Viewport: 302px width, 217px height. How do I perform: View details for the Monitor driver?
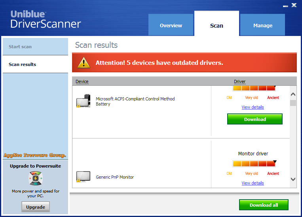point(253,183)
